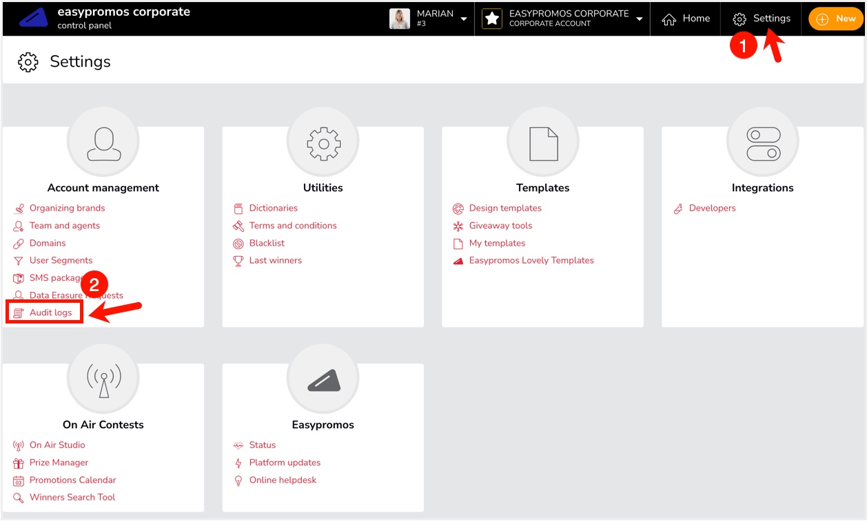Click Marian's profile avatar photo
This screenshot has width=867, height=521.
[400, 19]
